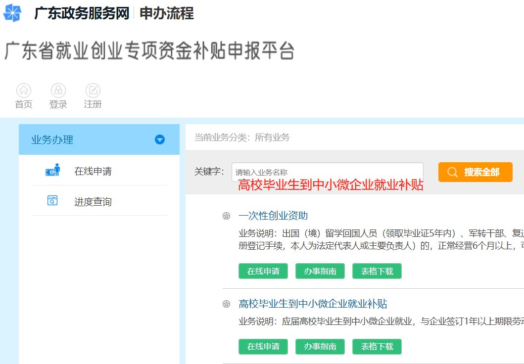This screenshot has width=524, height=364.
Task: Collapse the 业务办理 panel arrow
Action: pyautogui.click(x=160, y=139)
